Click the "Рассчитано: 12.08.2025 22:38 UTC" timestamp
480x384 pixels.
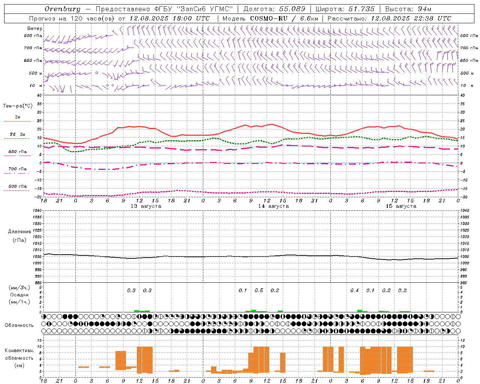pyautogui.click(x=389, y=18)
